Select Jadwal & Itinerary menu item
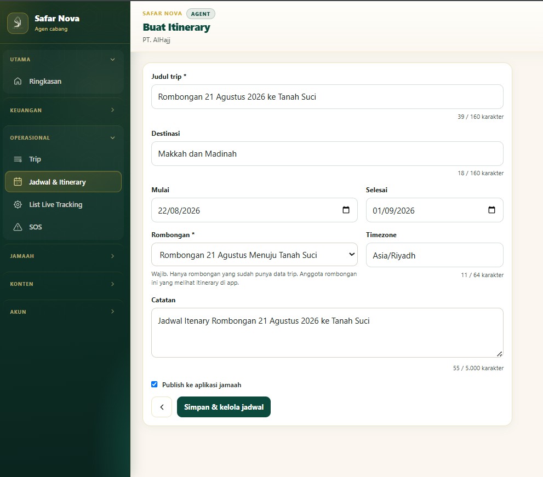The height and width of the screenshot is (477, 543). pos(64,182)
